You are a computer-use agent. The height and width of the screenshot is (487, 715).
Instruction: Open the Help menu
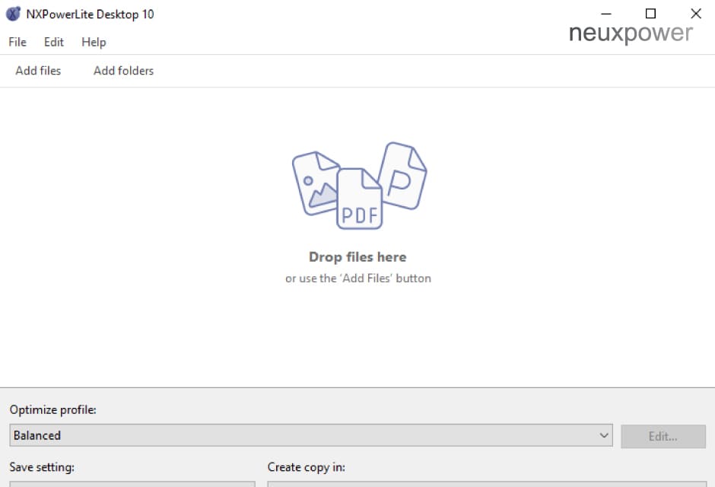point(93,42)
